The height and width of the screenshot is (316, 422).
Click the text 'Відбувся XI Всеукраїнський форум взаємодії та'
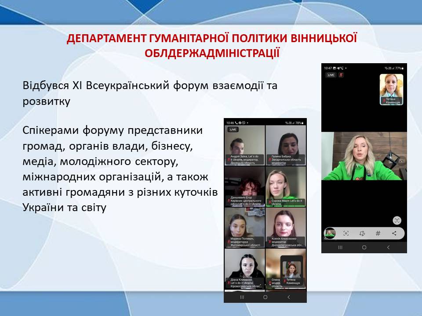click(150, 86)
